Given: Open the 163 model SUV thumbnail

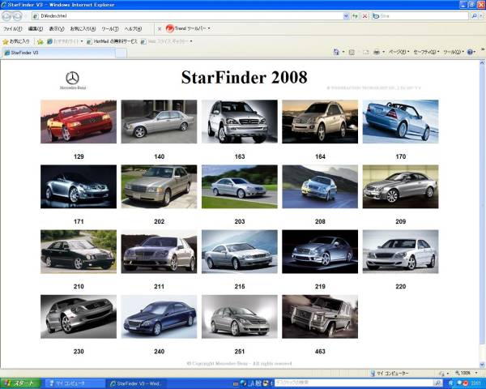Looking at the screenshot, I should (x=240, y=122).
